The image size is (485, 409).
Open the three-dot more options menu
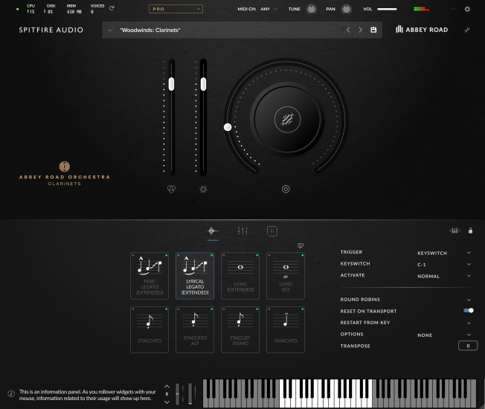pyautogui.click(x=453, y=9)
